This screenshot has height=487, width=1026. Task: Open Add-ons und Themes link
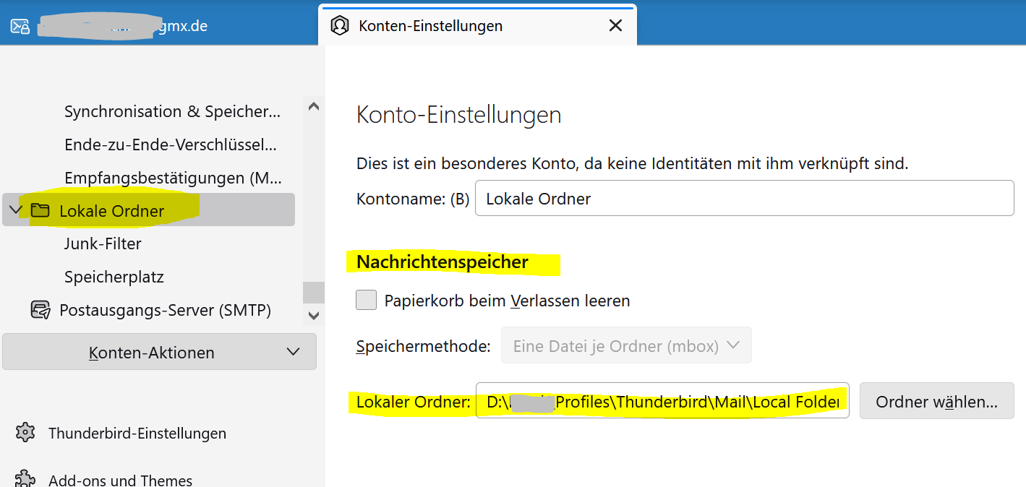click(x=120, y=480)
